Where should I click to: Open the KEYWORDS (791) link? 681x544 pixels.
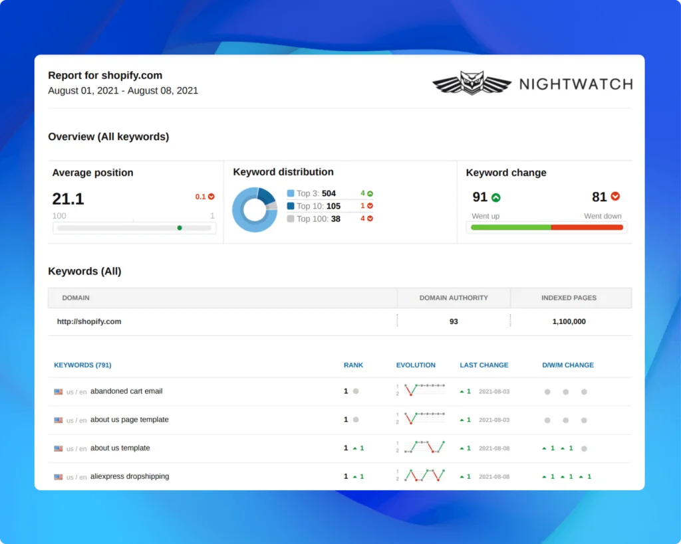click(82, 365)
